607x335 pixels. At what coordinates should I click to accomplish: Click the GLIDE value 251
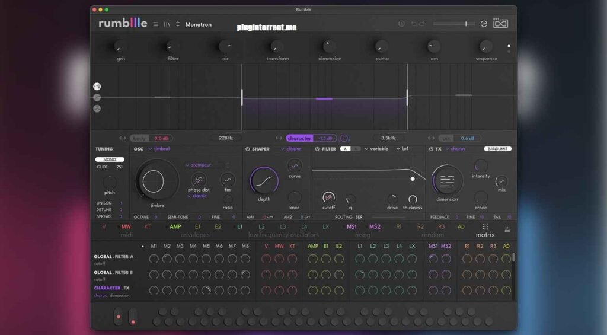click(119, 167)
